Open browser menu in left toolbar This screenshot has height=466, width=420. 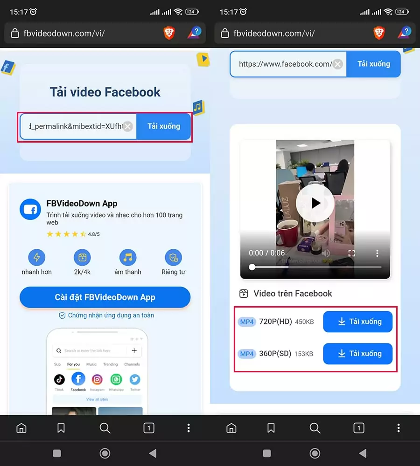[189, 428]
